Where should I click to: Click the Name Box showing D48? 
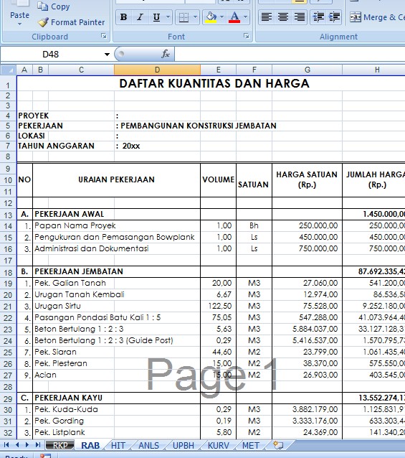[x=51, y=55]
